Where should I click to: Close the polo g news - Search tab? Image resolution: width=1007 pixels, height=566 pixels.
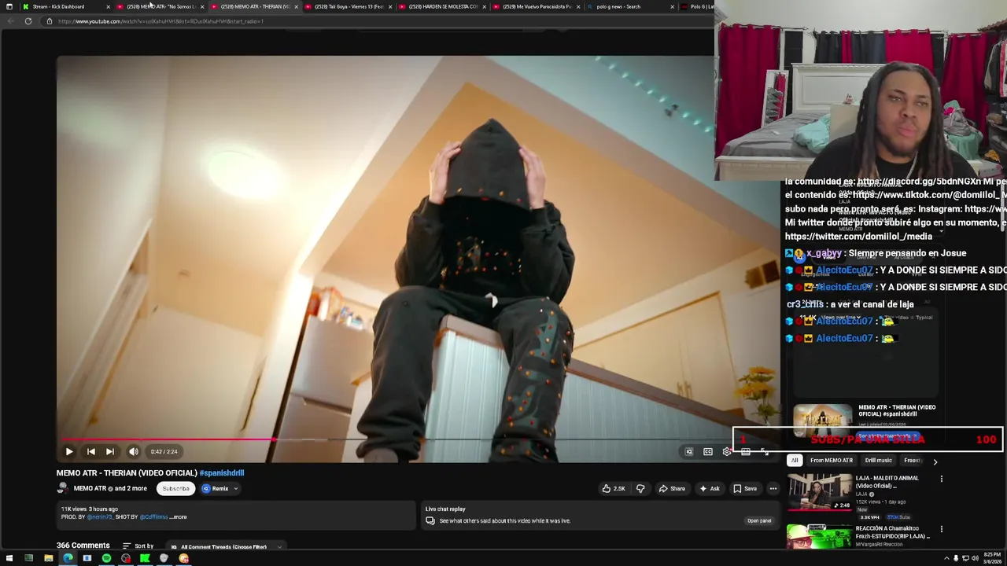click(x=672, y=6)
